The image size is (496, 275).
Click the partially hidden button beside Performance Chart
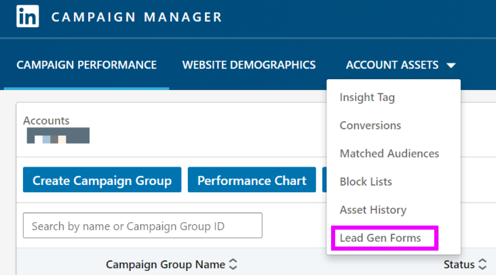(324, 181)
